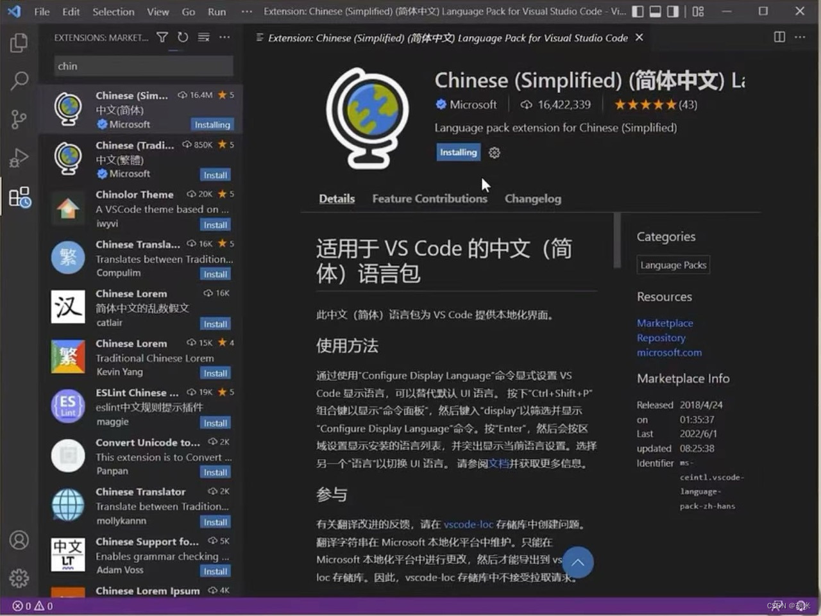
Task: Open Customize Layout icon
Action: (x=698, y=12)
